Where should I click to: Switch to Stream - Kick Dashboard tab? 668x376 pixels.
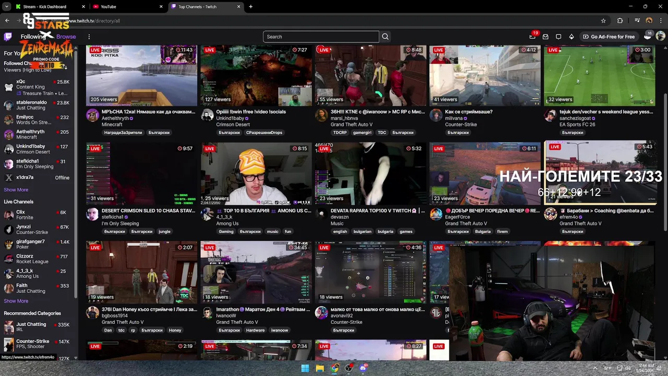[51, 7]
